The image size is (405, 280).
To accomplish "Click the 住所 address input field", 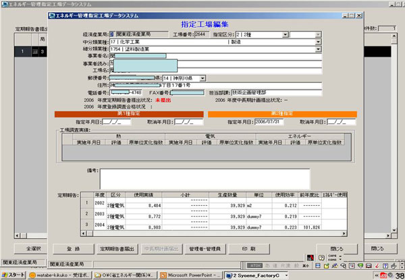I will 216,85.
